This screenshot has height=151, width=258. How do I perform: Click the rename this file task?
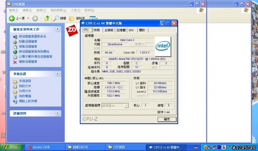coord(32,37)
